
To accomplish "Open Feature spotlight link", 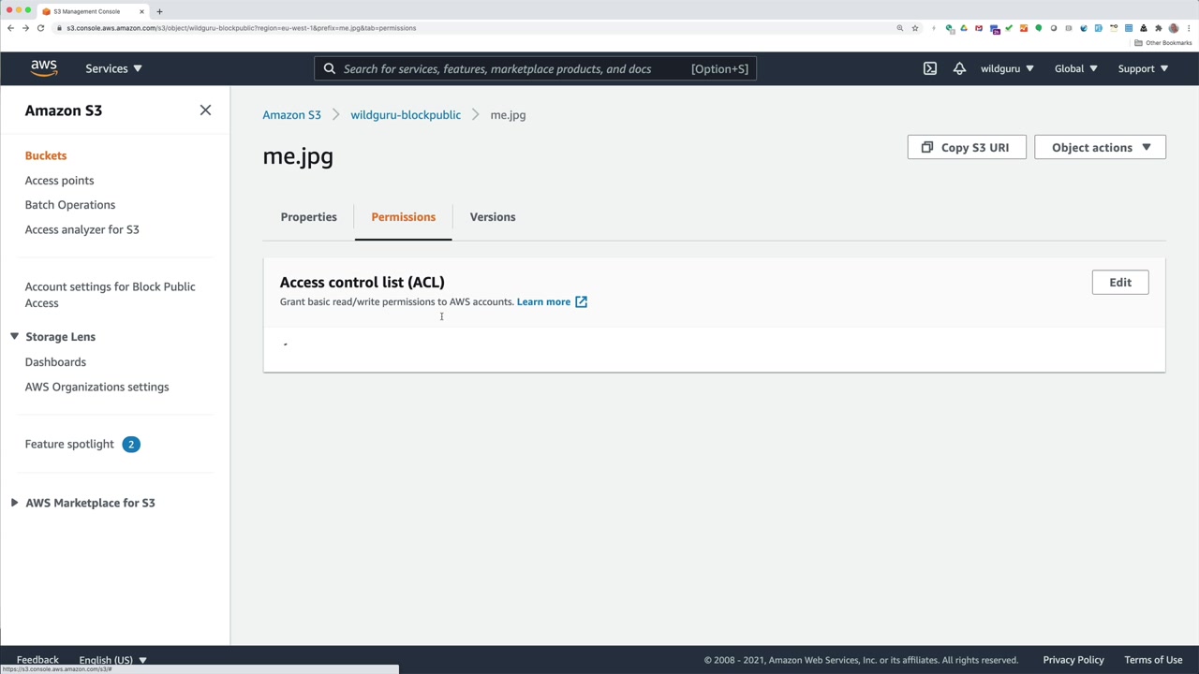I will [x=69, y=444].
